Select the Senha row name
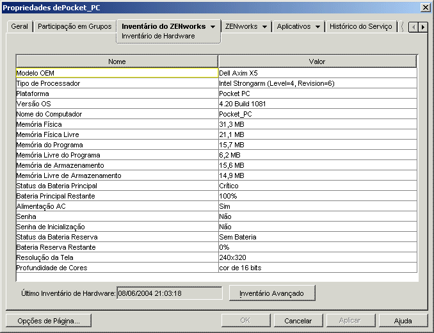The height and width of the screenshot is (333, 434). (x=117, y=216)
